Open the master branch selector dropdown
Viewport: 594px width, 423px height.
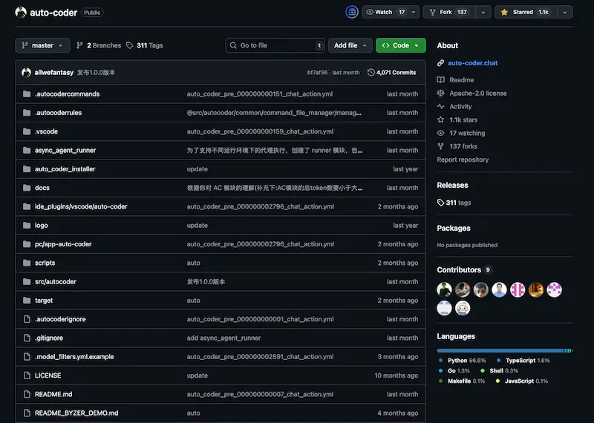point(42,45)
